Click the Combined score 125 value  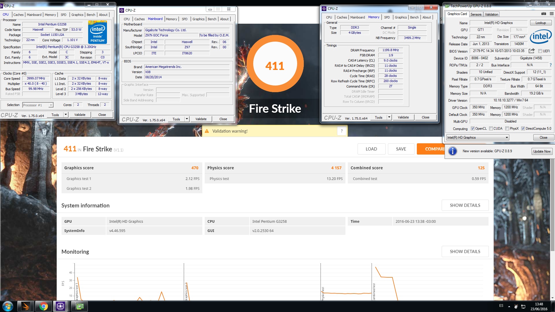click(x=481, y=168)
